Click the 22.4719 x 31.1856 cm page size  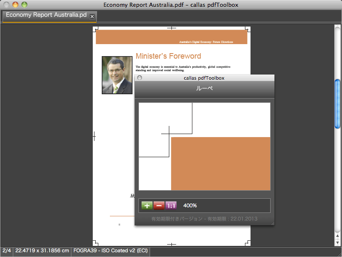[42, 251]
